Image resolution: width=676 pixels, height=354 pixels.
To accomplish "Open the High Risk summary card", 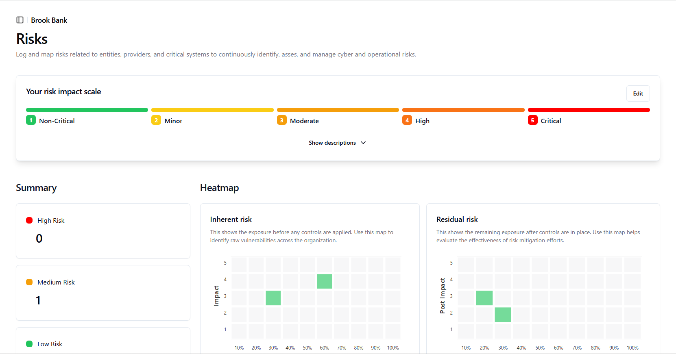I will (x=103, y=231).
